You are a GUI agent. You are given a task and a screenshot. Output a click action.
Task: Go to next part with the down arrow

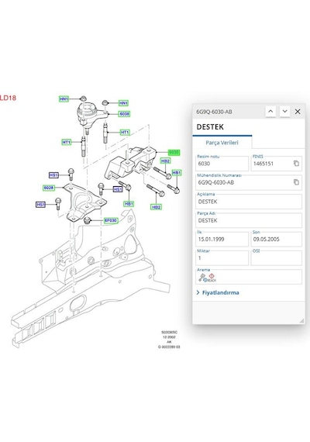coord(284,112)
